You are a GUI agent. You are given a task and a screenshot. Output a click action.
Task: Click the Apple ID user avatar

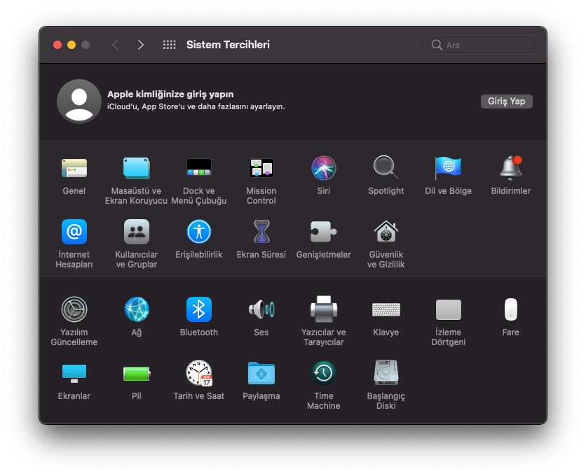pos(79,101)
